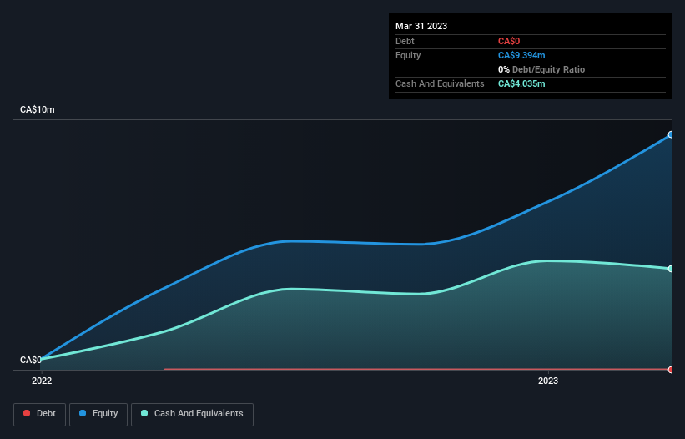Toggle Cash And Equivalents legend button
The height and width of the screenshot is (439, 685).
(192, 414)
